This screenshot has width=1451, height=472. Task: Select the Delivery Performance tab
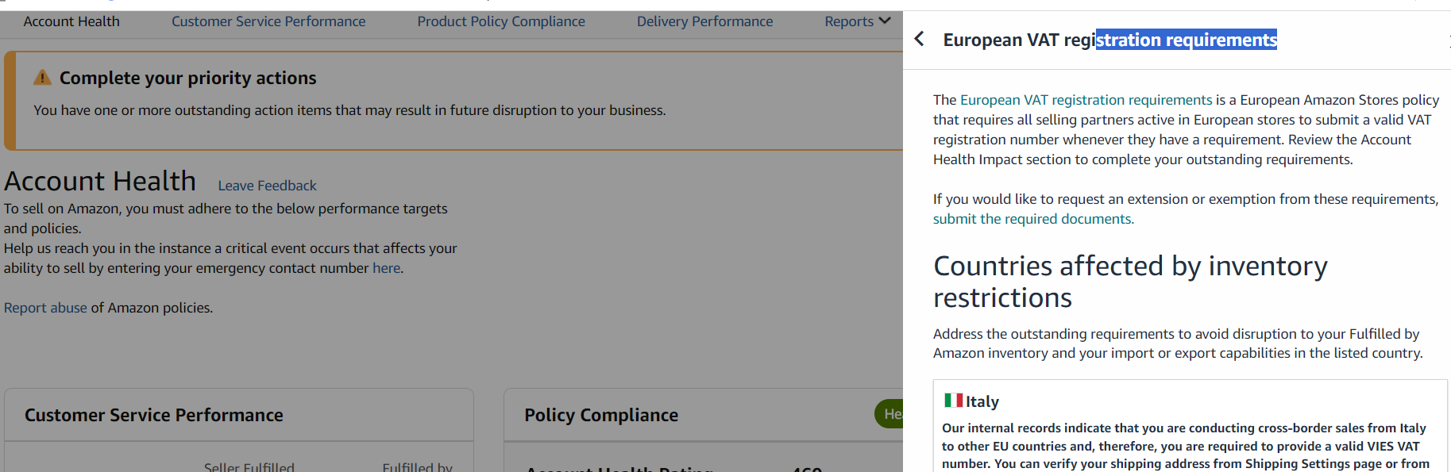pos(704,21)
